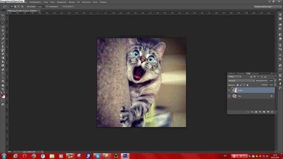This screenshot has height=159, width=283.
Task: Toggle lock all padlock icon
Action: coord(248,85)
